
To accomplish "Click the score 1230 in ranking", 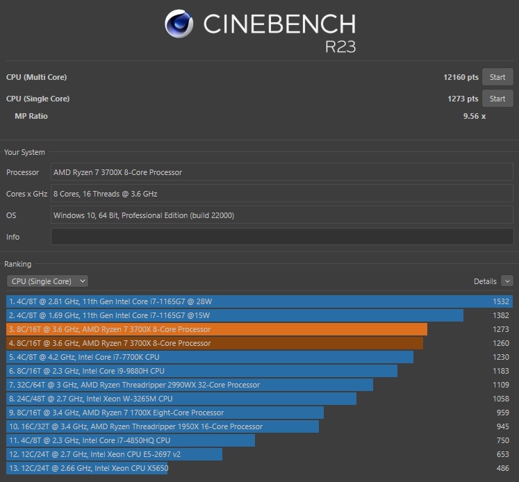I will point(500,357).
